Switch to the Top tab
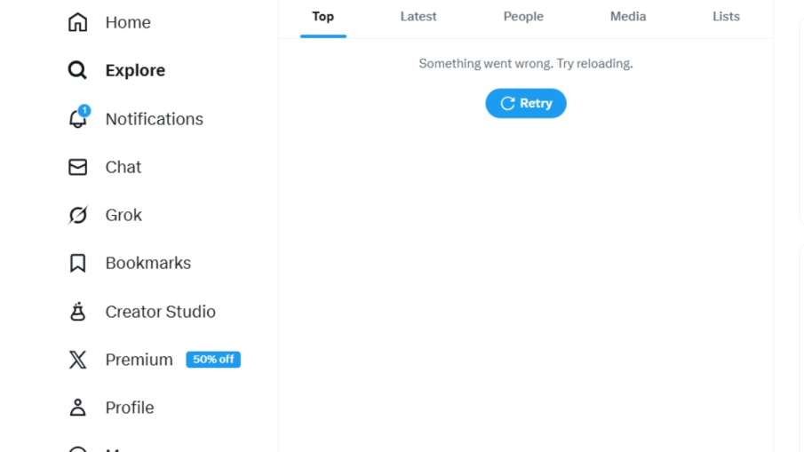 pyautogui.click(x=323, y=17)
